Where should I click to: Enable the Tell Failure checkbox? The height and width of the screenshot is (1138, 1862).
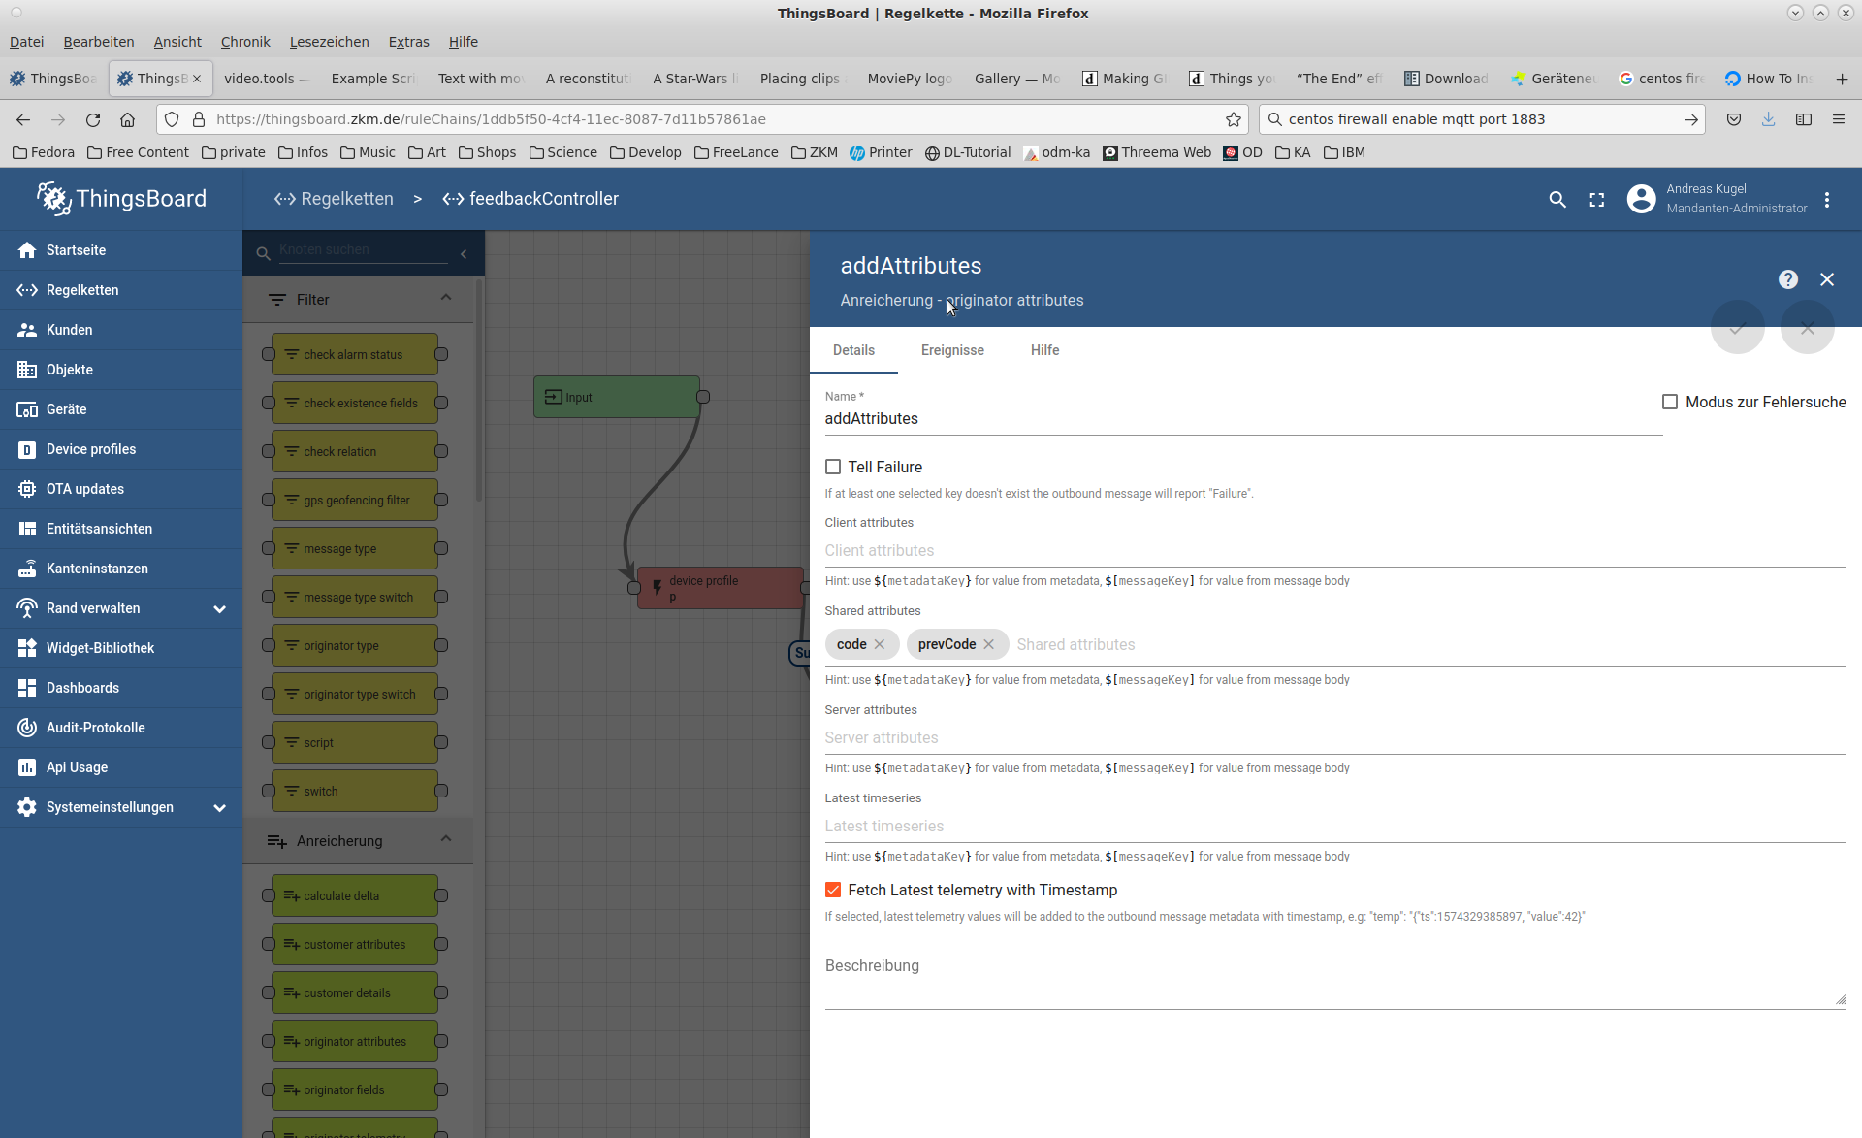point(834,467)
